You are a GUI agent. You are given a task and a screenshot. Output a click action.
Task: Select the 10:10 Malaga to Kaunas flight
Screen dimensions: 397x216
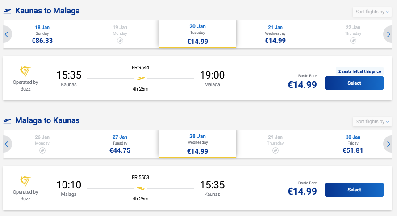[x=354, y=190]
